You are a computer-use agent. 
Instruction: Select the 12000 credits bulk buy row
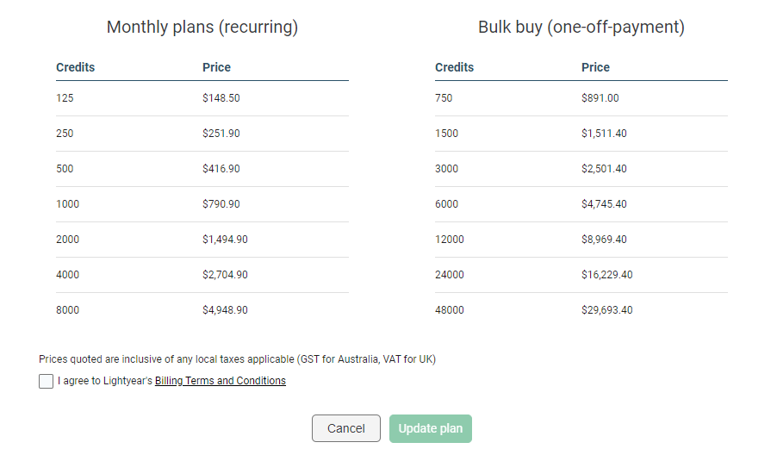tap(581, 240)
